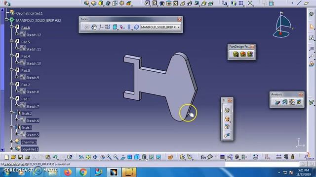Select the Shaft tool in top toolbar
This screenshot has width=316, height=177.
click(161, 3)
